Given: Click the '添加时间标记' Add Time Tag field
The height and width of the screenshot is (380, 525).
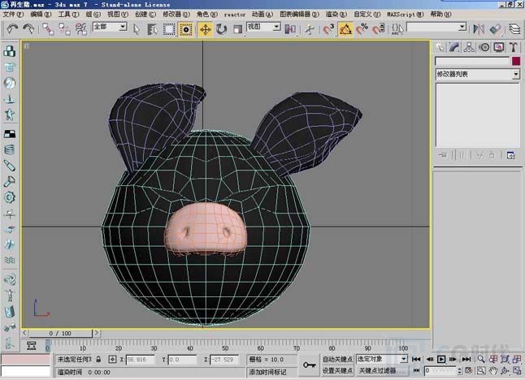Looking at the screenshot, I should point(271,372).
